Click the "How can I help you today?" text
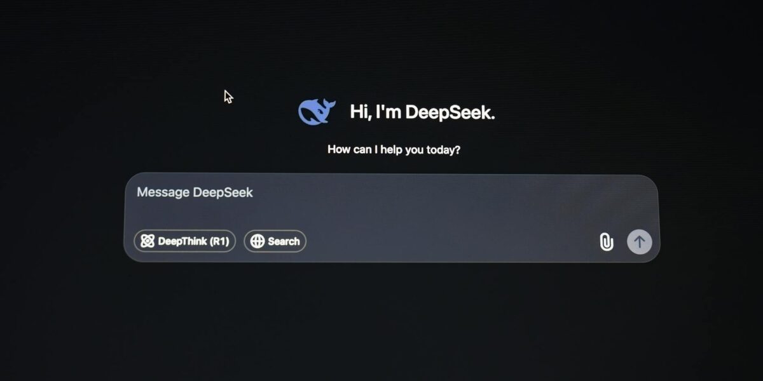 coord(394,150)
